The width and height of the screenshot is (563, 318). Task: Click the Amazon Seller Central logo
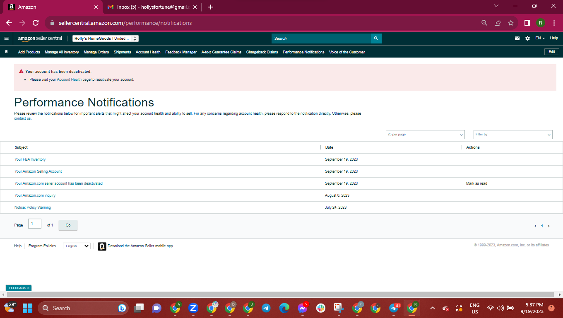tap(40, 39)
